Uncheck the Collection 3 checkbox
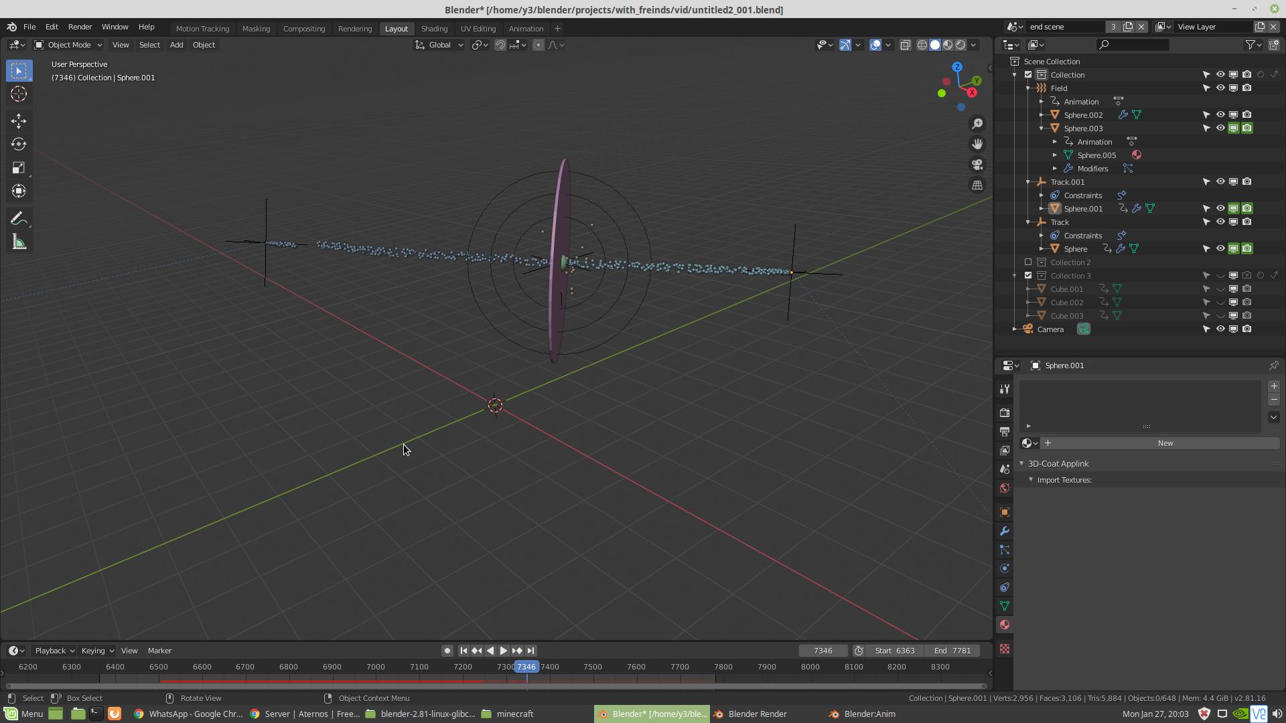 [1028, 275]
